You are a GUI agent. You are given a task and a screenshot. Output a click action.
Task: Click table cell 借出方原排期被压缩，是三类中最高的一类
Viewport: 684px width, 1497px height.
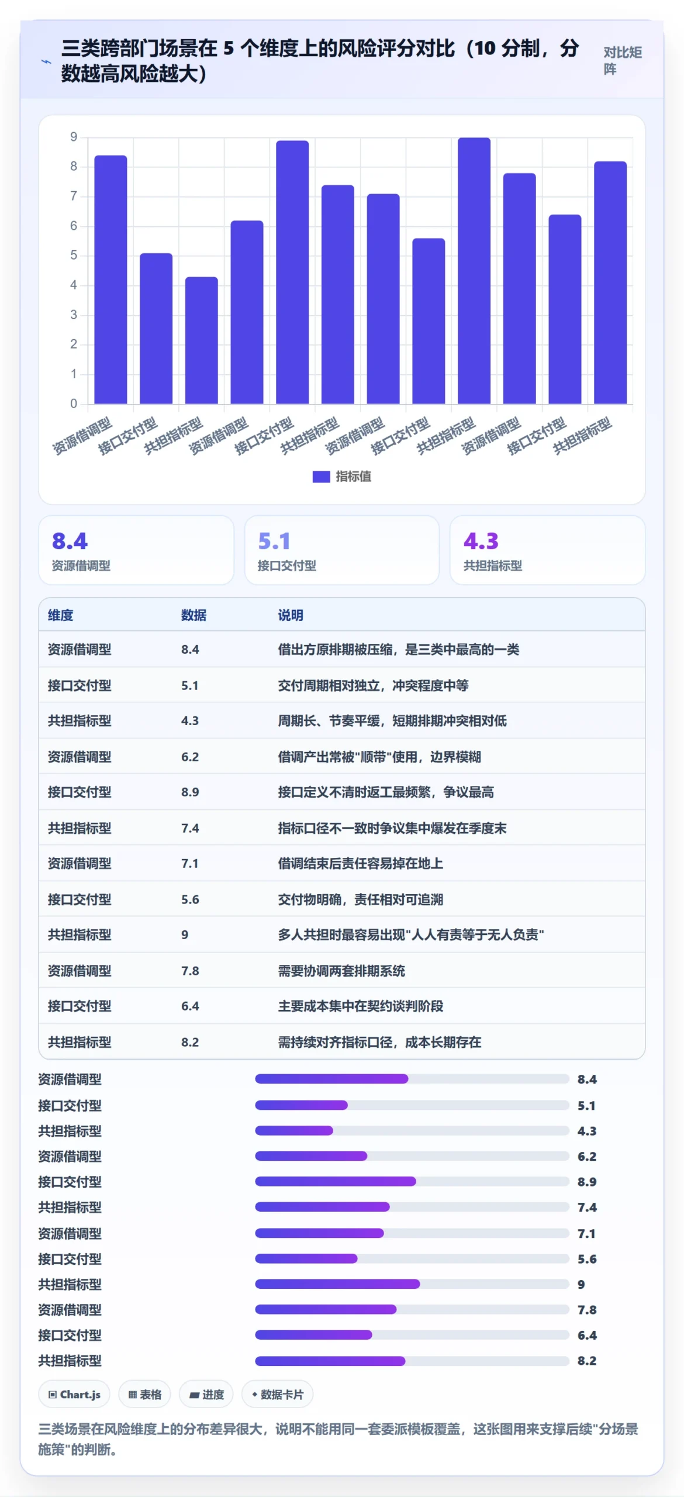point(399,650)
